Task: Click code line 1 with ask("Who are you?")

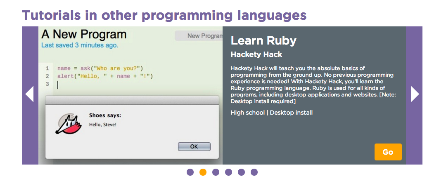Action: pos(100,68)
